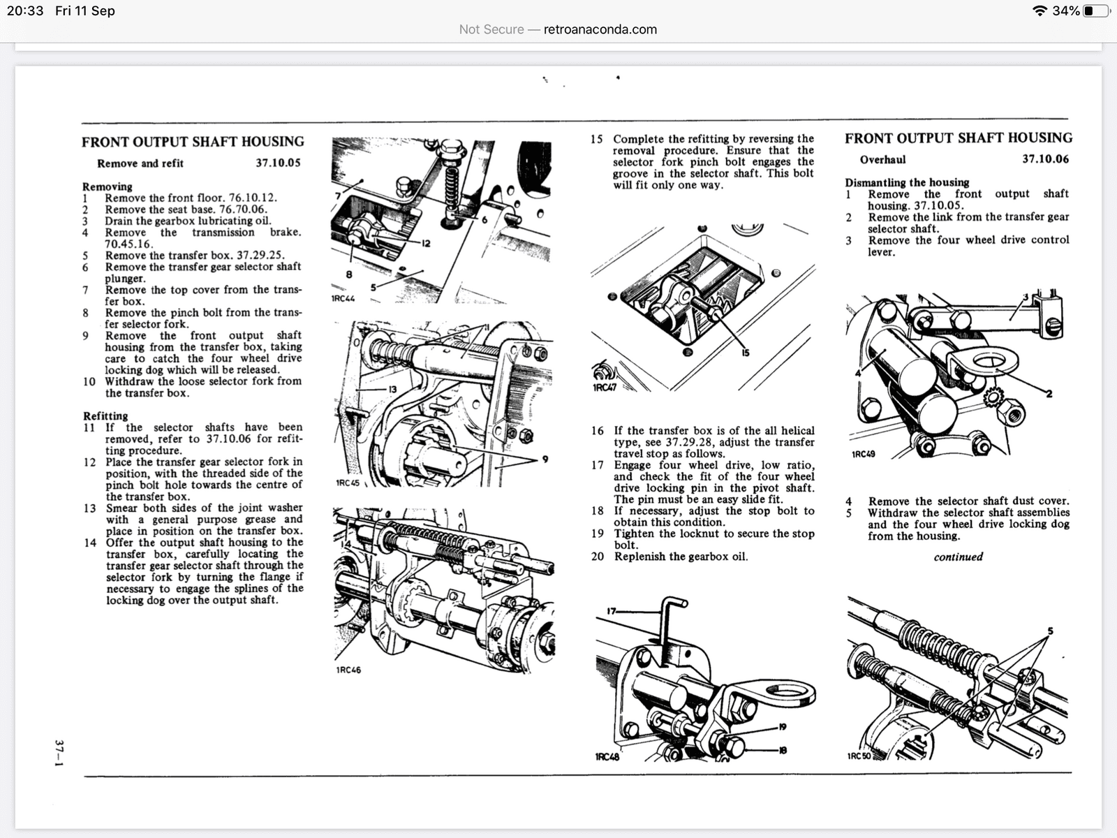Tap the 37.10.06 operation number heading
The image size is (1117, 838).
pos(1045,159)
